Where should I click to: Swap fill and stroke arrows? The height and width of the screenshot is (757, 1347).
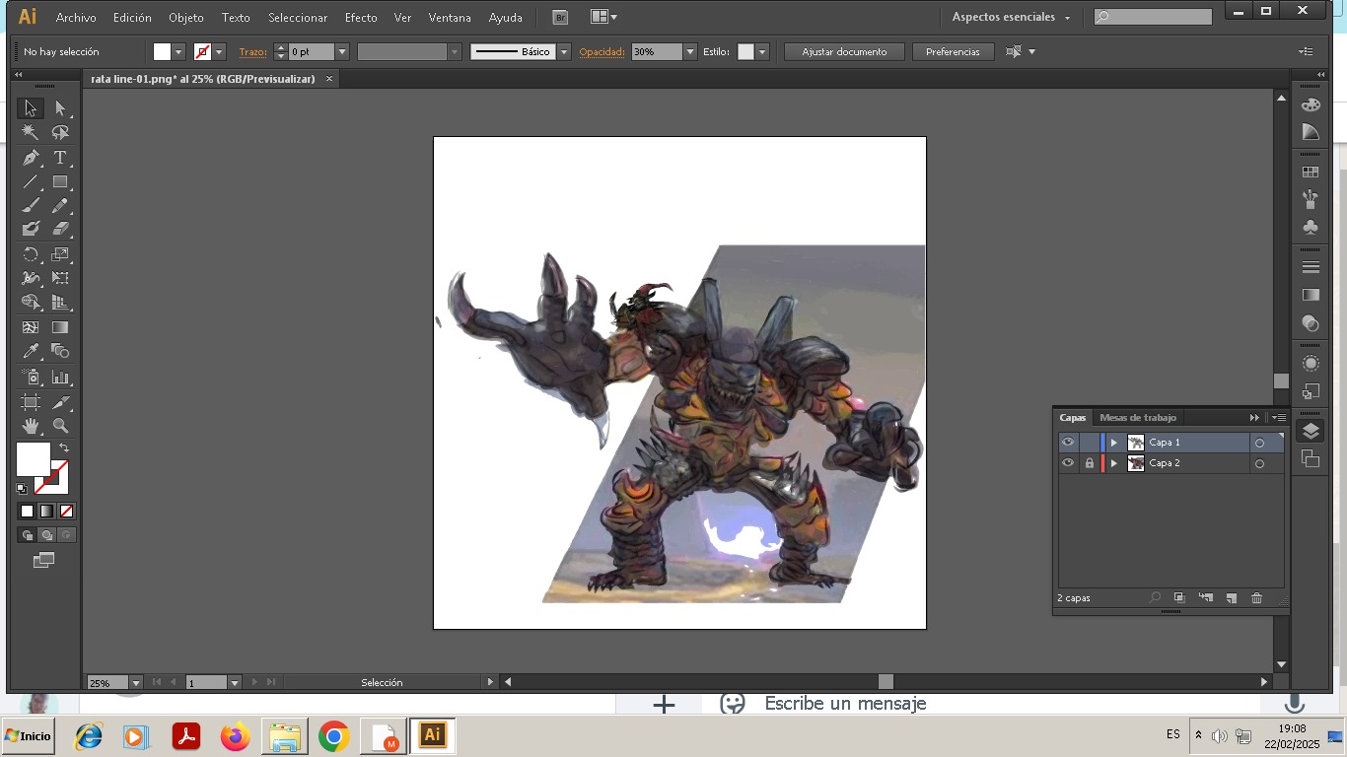tap(64, 447)
